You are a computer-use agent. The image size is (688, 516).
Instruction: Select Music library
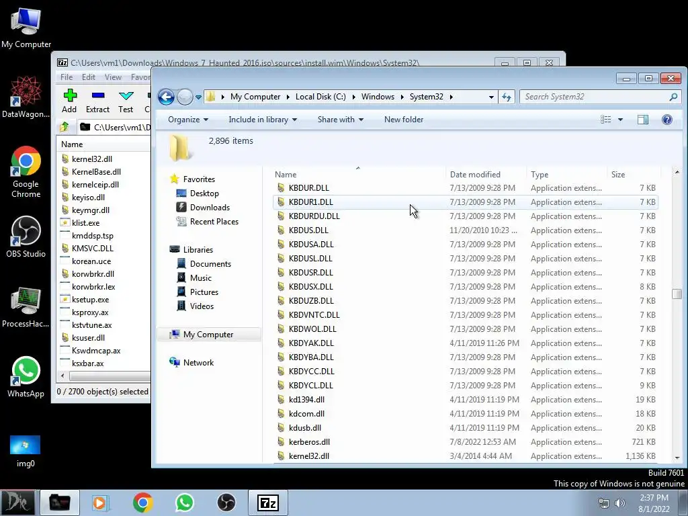tap(200, 277)
